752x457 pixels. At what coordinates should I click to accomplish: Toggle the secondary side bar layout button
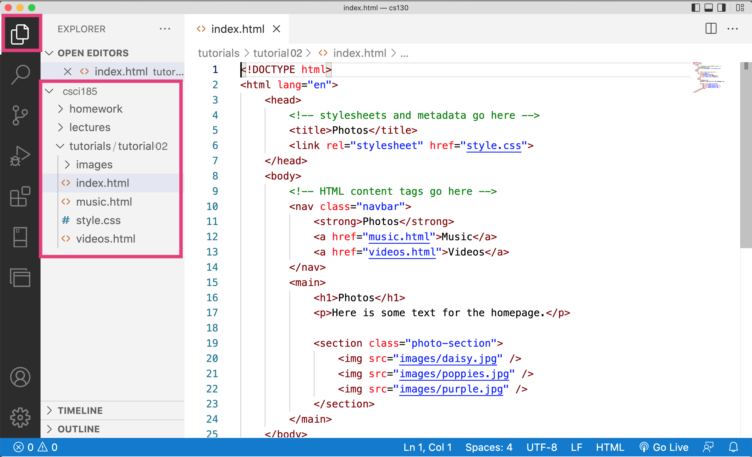721,8
